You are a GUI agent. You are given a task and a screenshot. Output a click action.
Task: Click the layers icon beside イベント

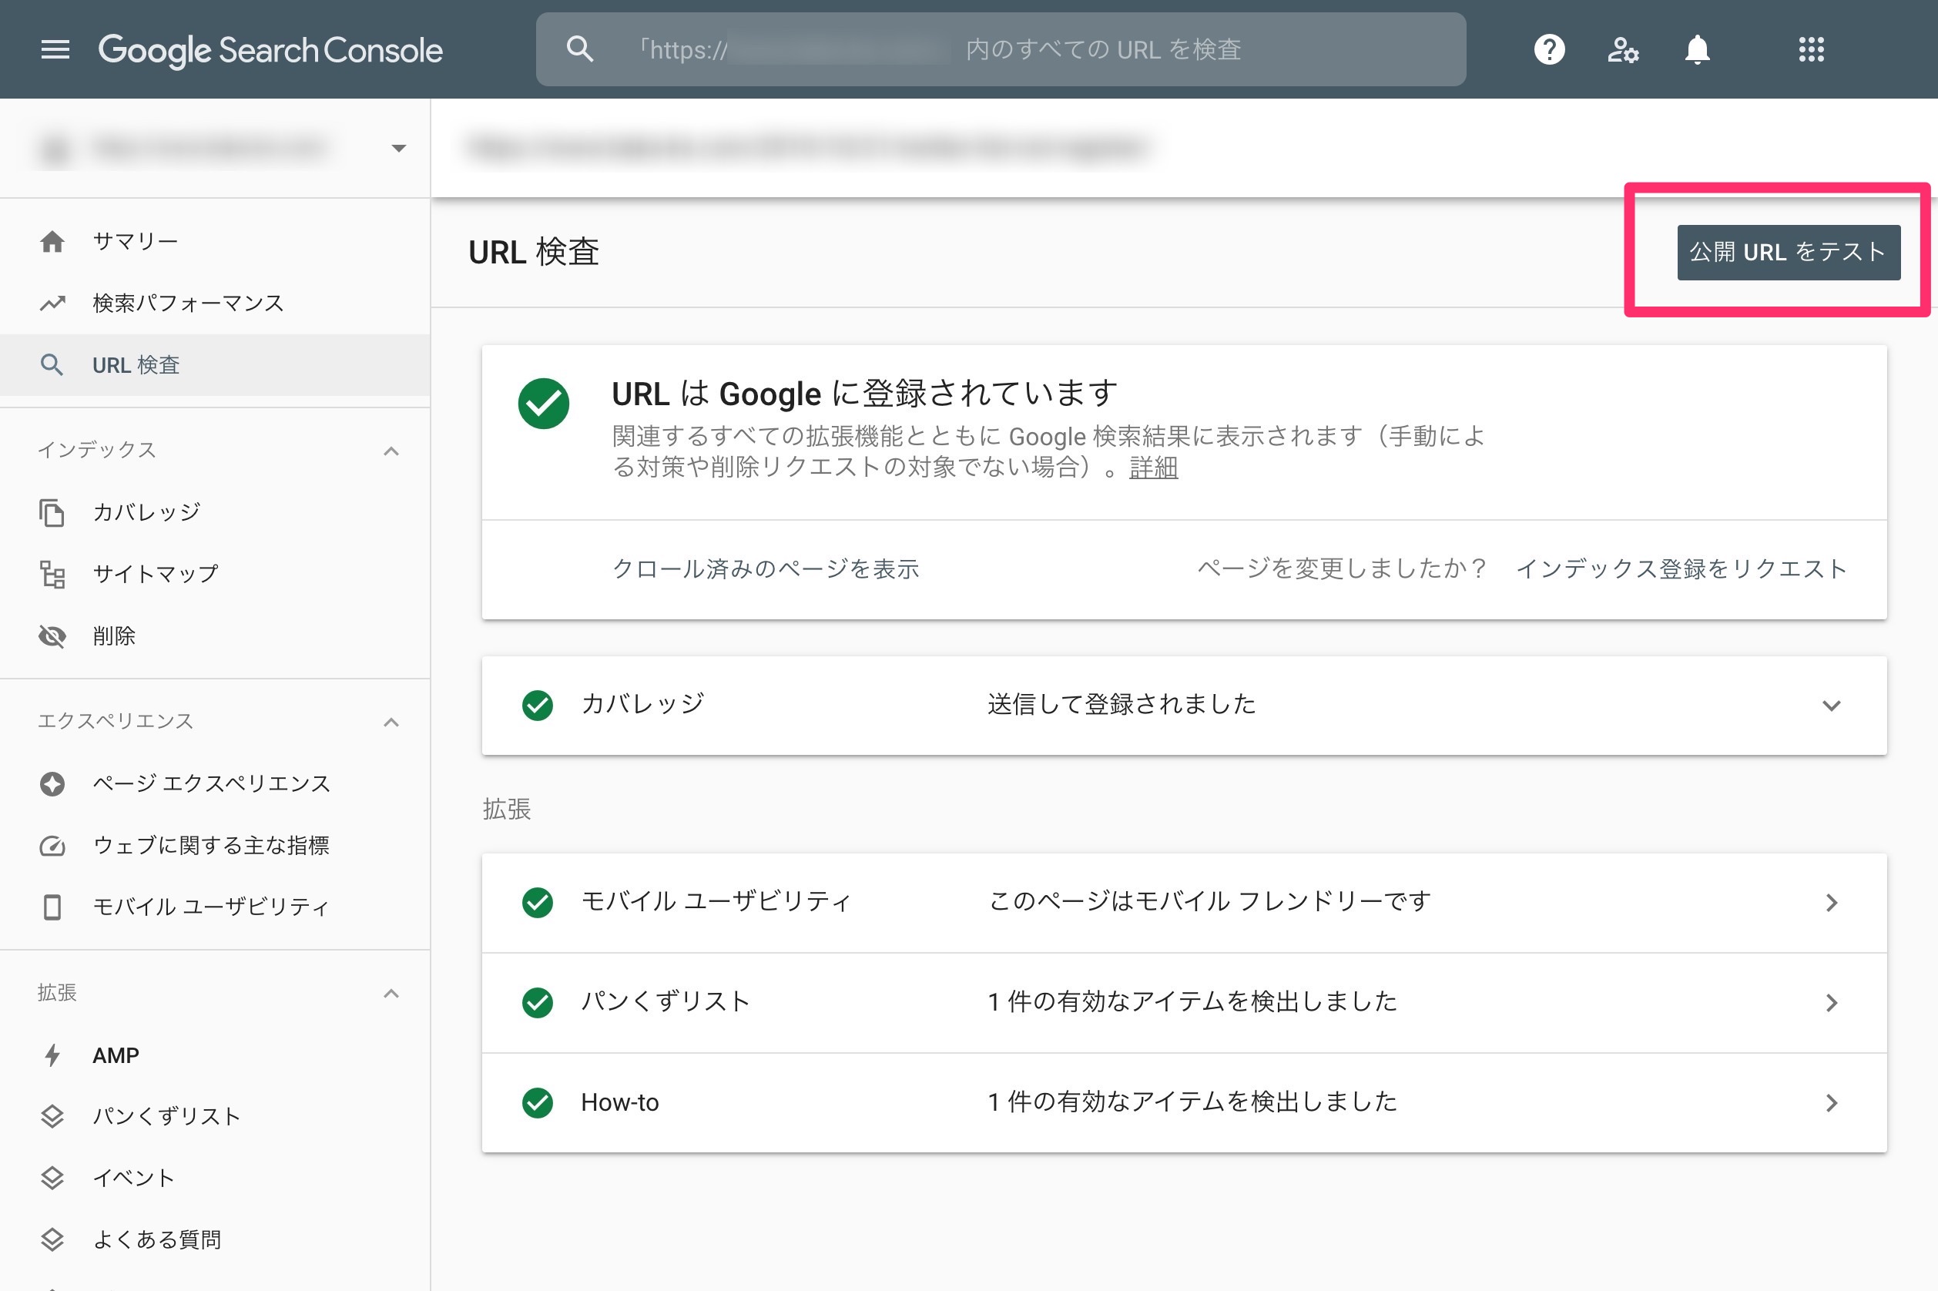click(x=52, y=1179)
